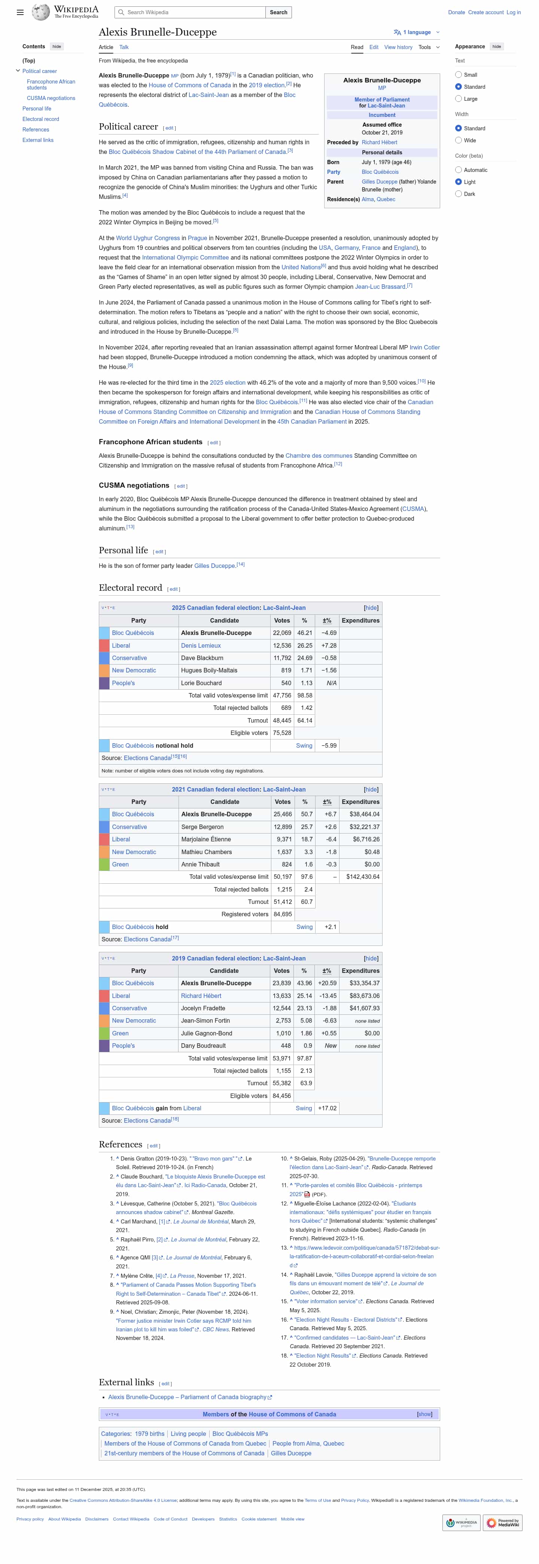Open the World Uyghur Congress link
The width and height of the screenshot is (539, 1564).
pos(147,238)
